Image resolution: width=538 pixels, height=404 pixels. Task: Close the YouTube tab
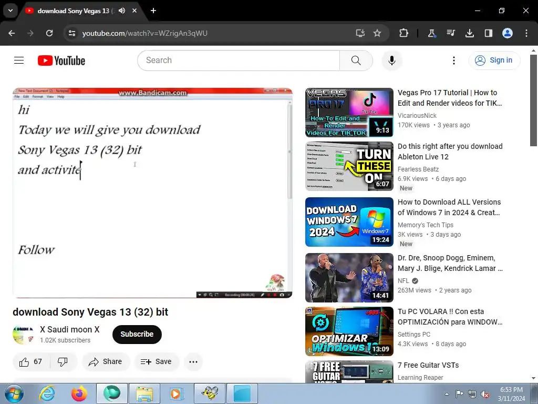point(134,11)
